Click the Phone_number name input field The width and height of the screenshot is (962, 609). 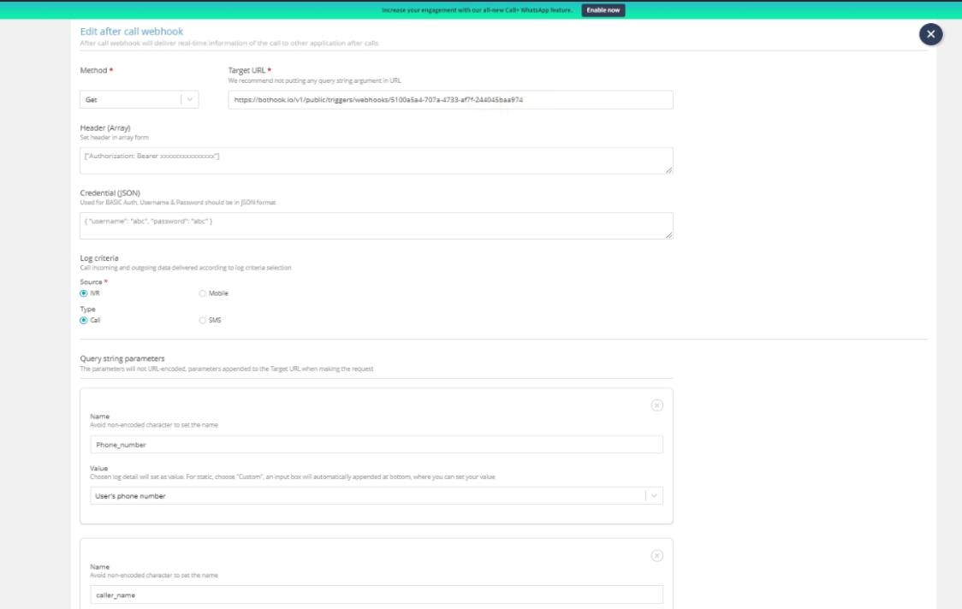[x=376, y=445]
